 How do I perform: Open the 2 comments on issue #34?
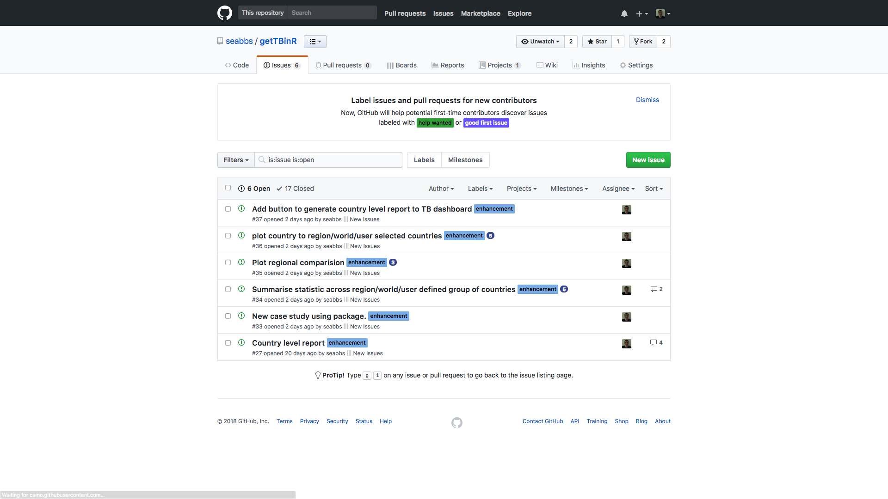[x=656, y=289]
